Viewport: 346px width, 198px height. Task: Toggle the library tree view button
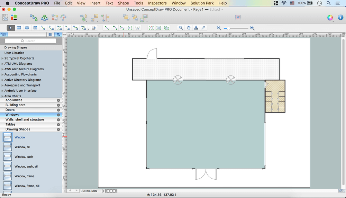click(4, 35)
